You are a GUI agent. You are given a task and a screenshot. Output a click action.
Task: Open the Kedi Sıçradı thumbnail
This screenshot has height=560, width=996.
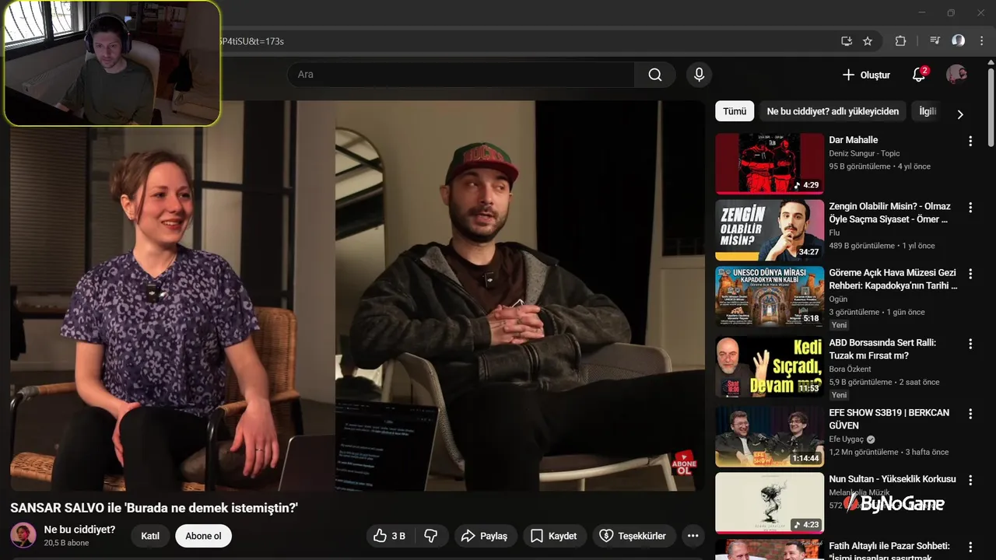click(770, 366)
